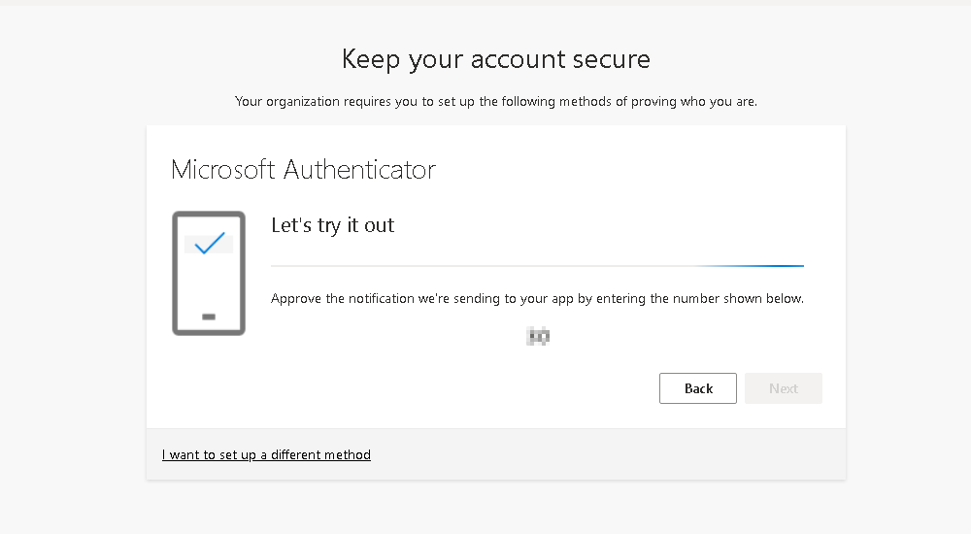Screen dimensions: 971x534
Task: Click the 'Your organization requires' subtitle text
Action: (x=496, y=102)
